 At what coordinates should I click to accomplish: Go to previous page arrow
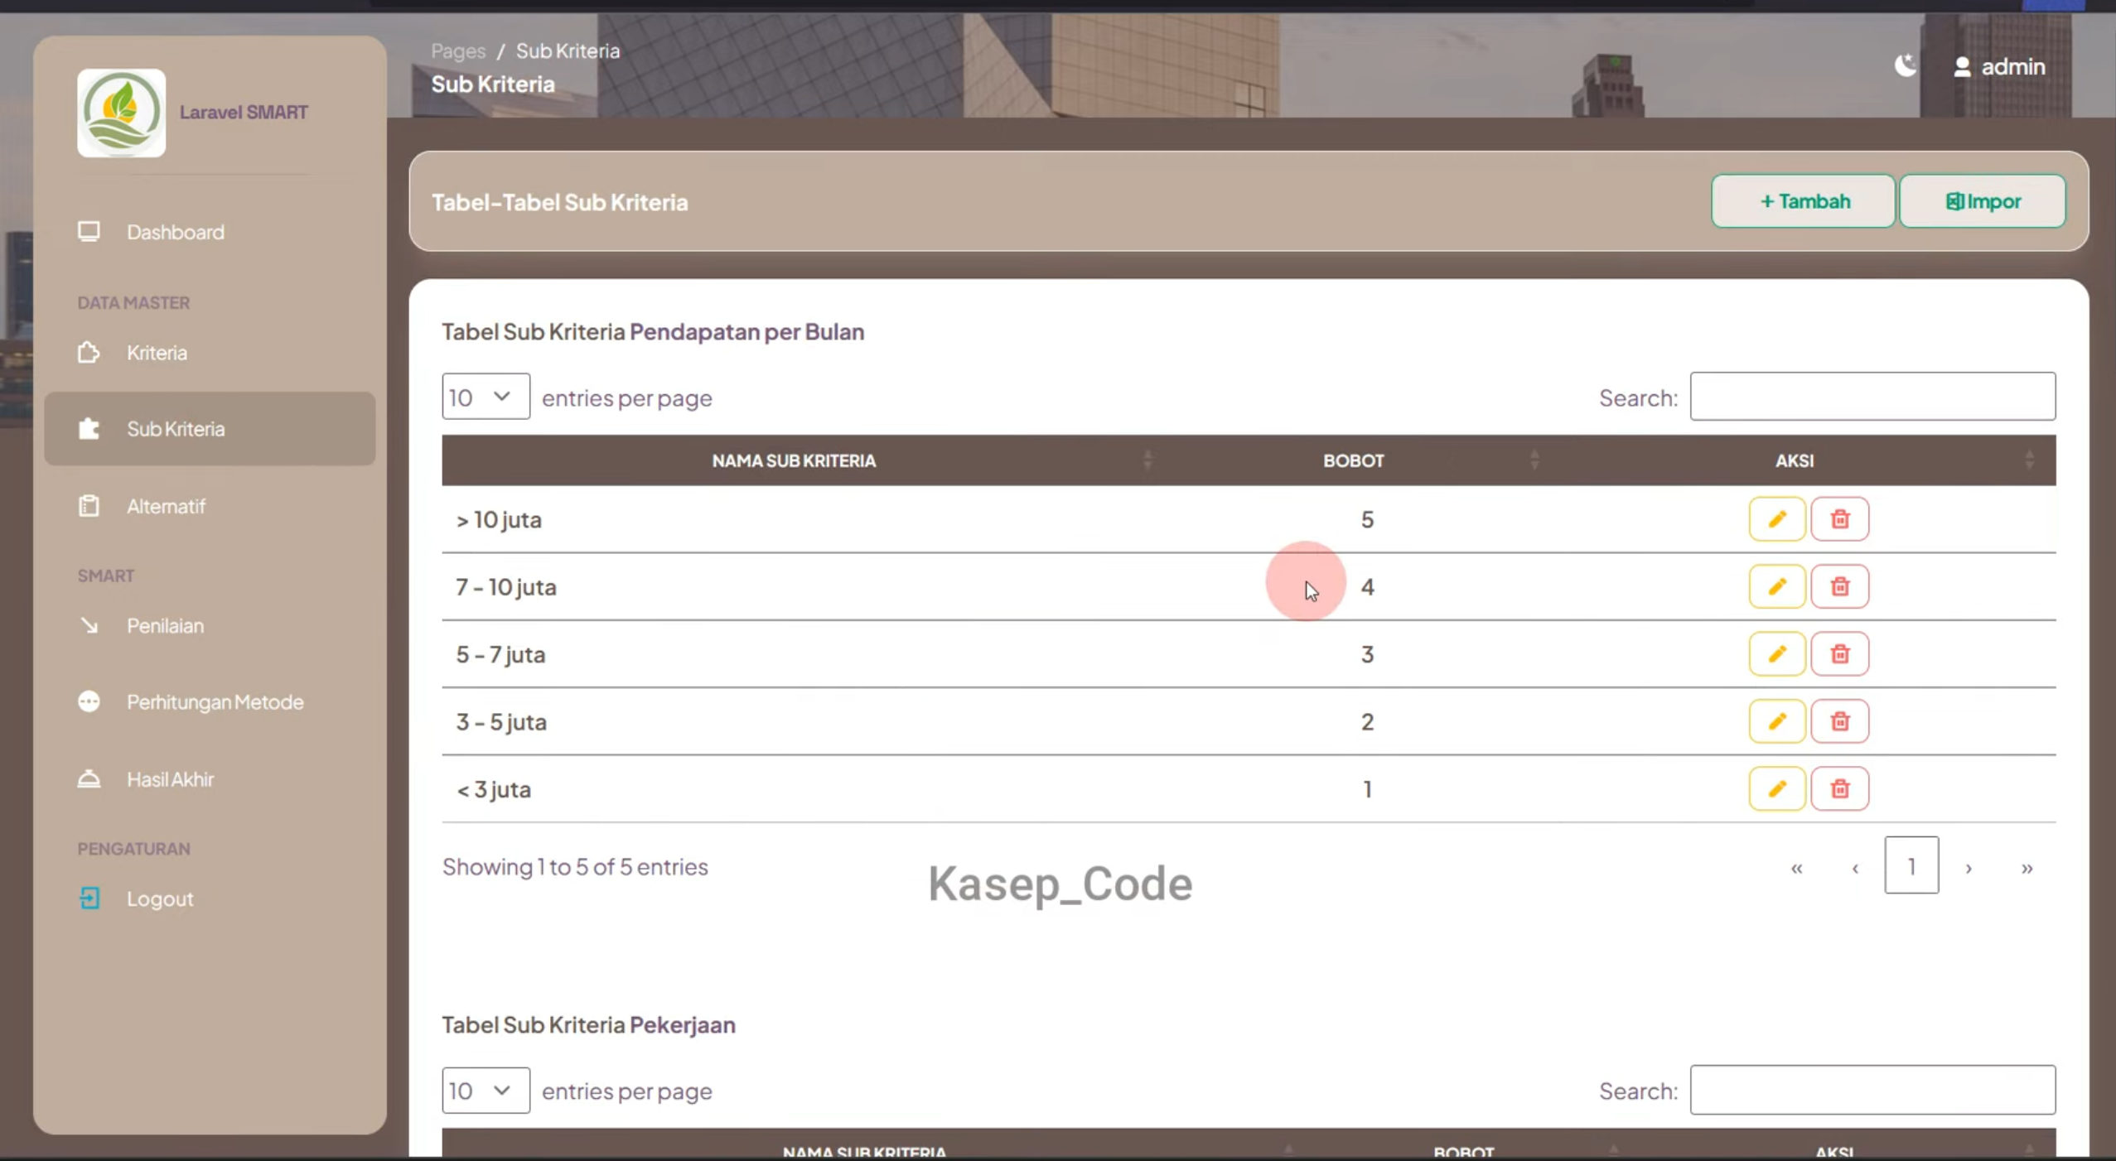click(x=1855, y=867)
